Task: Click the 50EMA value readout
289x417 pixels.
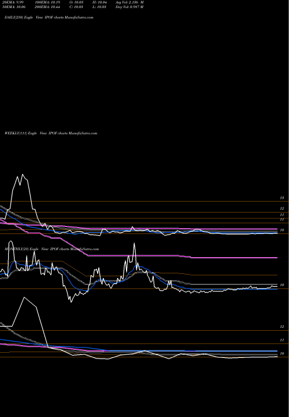Action: point(13,7)
